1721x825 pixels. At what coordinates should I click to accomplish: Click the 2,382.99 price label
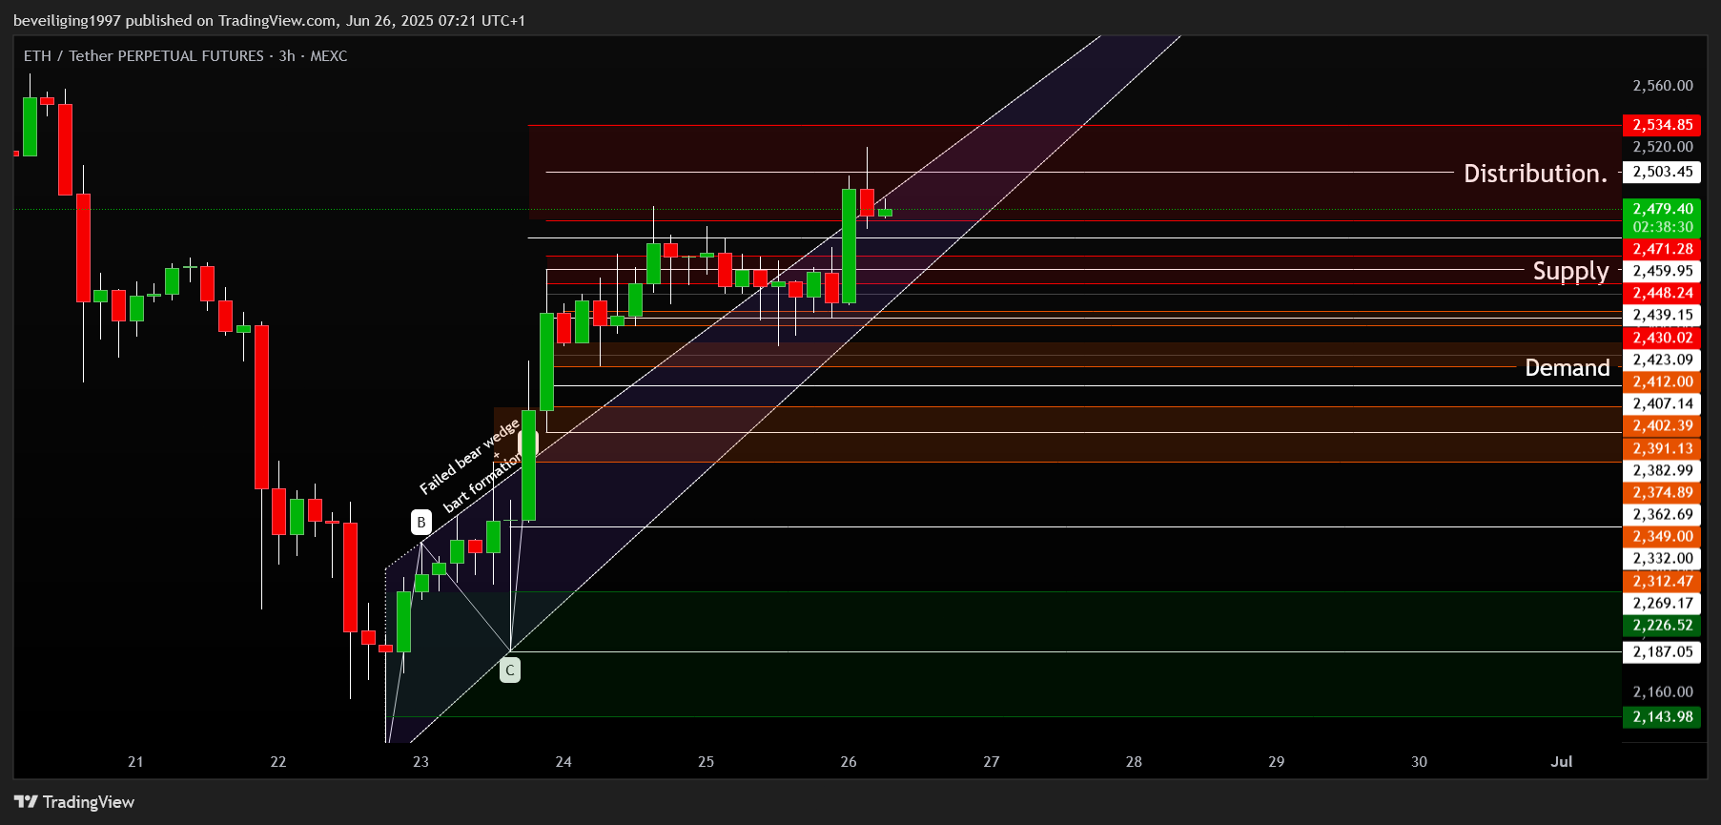coord(1662,470)
